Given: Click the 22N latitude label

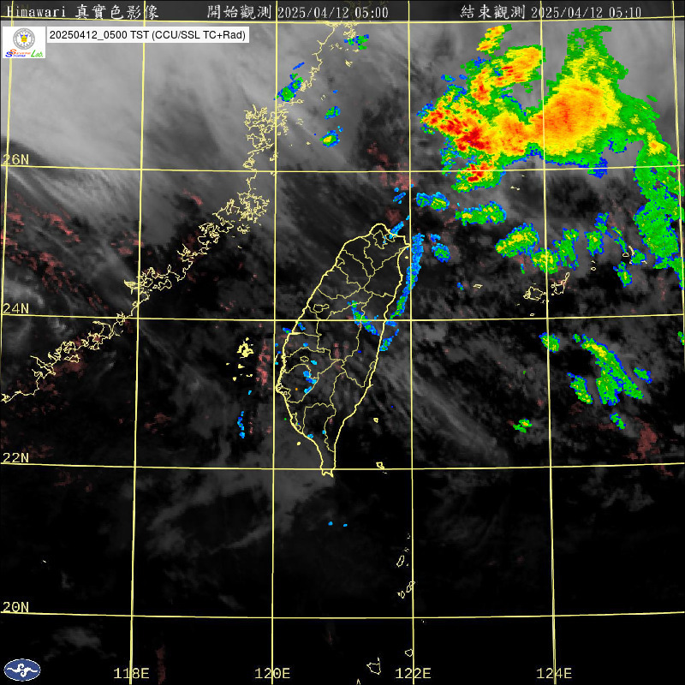Looking at the screenshot, I should [15, 458].
